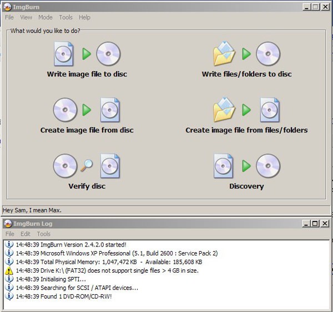Viewport: 333px width, 312px height.
Task: Open the View menu in ImgBurn
Action: [x=26, y=17]
